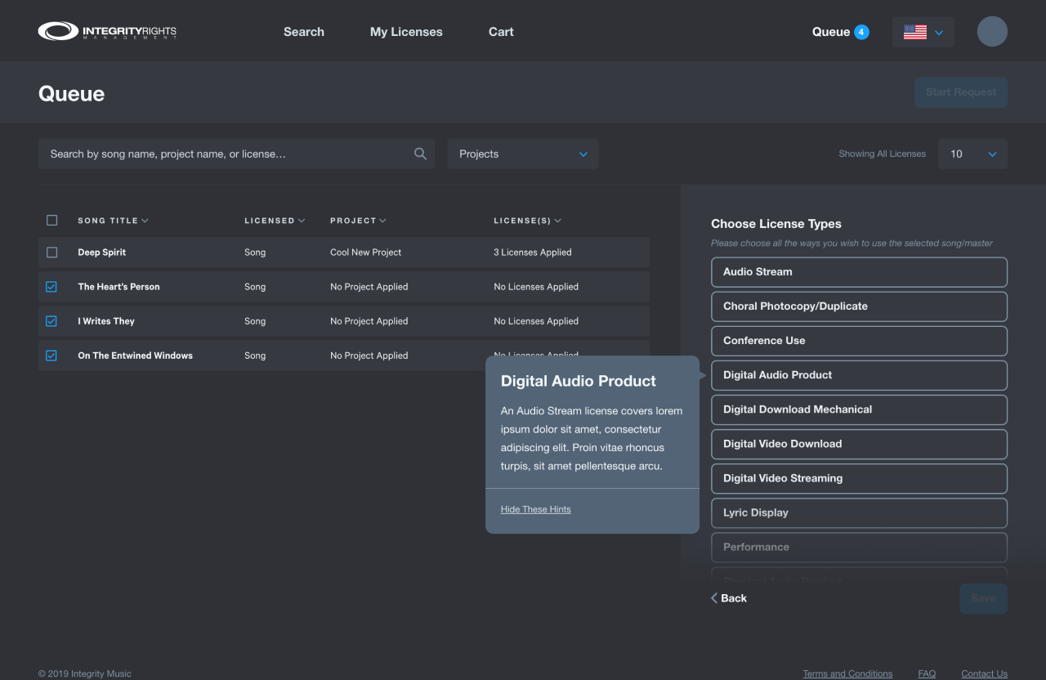Image resolution: width=1046 pixels, height=680 pixels.
Task: Click the Queue count badge
Action: 861,32
